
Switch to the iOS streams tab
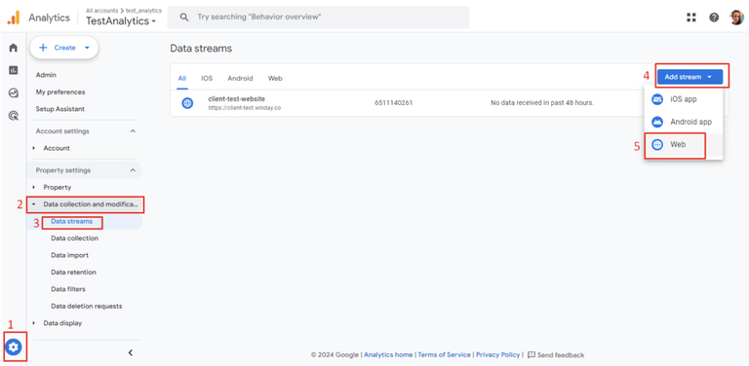(207, 78)
